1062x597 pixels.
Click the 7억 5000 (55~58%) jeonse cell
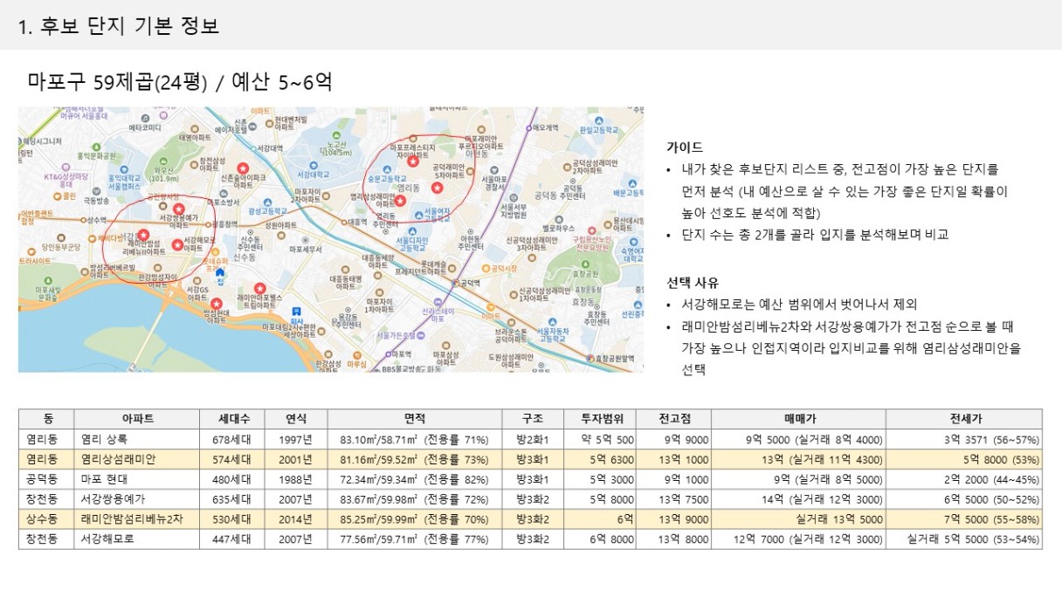pyautogui.click(x=964, y=519)
